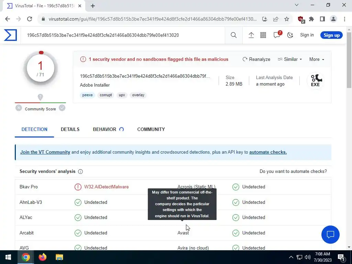Click the VirusTotal logo icon
This screenshot has height=264, width=352.
coord(10,35)
